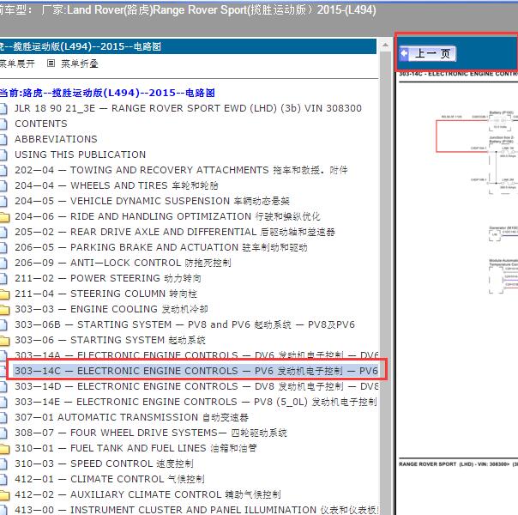
Task: Open 205-02 Rear Drive Axle and Differential
Action: click(x=175, y=232)
